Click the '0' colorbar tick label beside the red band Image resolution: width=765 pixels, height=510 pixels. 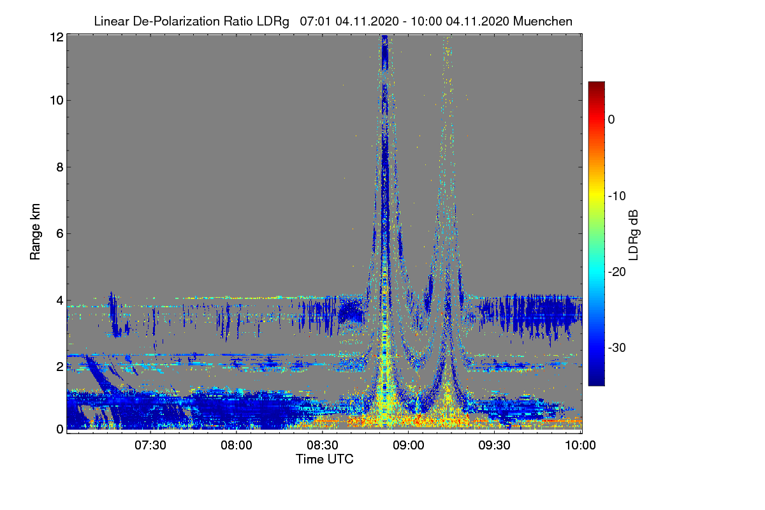[x=611, y=120]
